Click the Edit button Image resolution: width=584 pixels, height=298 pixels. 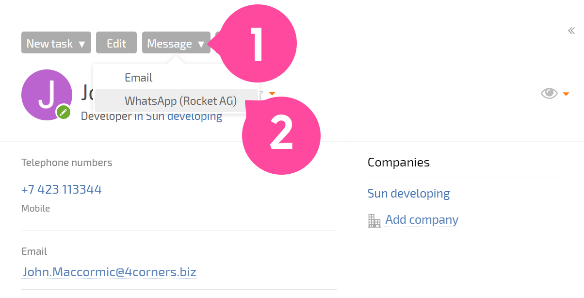(116, 43)
